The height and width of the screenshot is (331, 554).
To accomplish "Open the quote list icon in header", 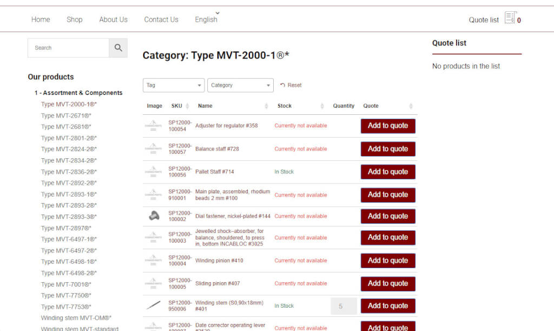I will 510,18.
